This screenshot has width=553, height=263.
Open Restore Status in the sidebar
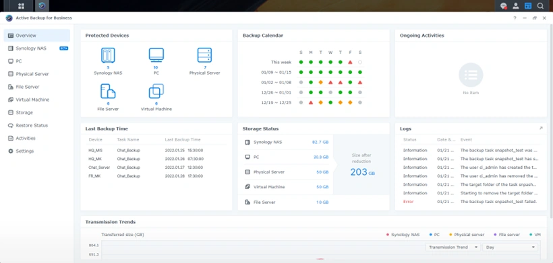(36, 125)
